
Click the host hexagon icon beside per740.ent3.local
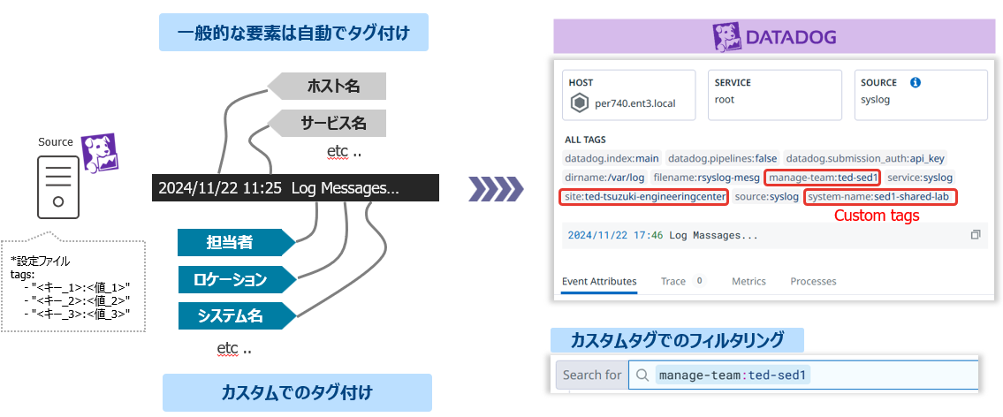click(579, 102)
